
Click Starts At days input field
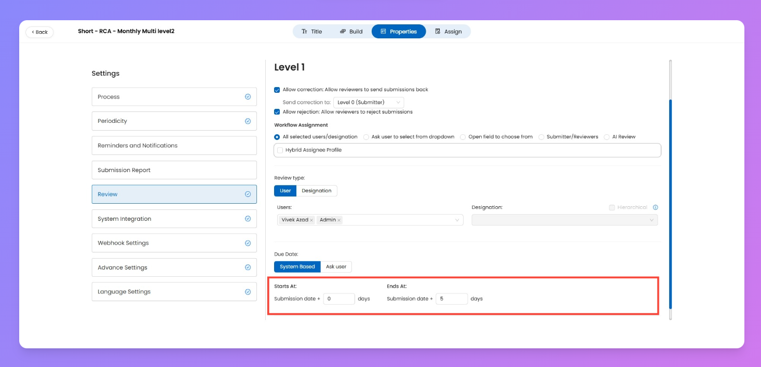pyautogui.click(x=339, y=299)
